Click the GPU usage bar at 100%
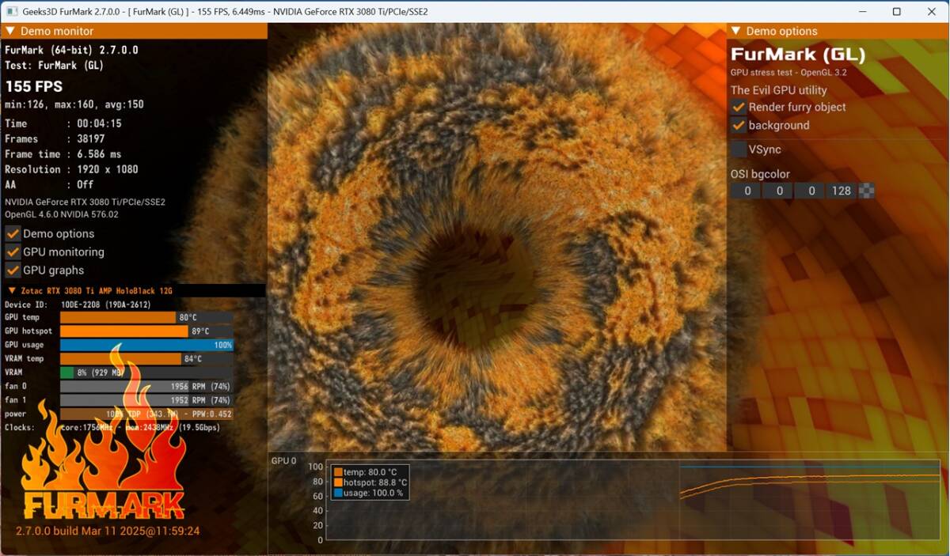 (146, 345)
